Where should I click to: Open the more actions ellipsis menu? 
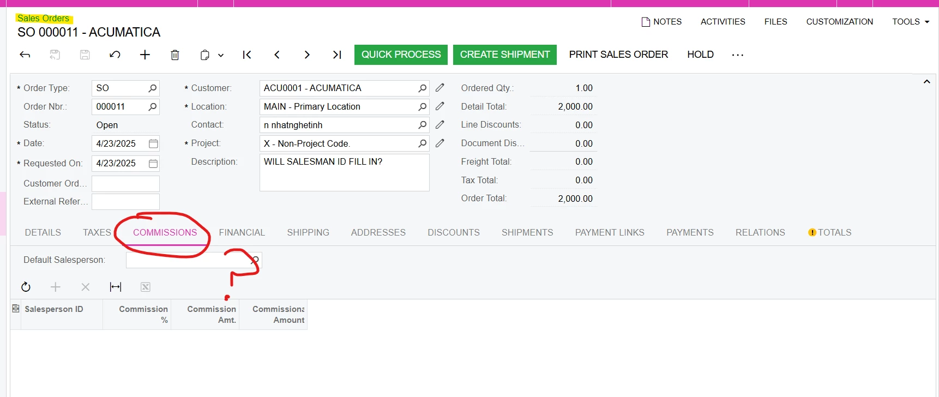[738, 55]
